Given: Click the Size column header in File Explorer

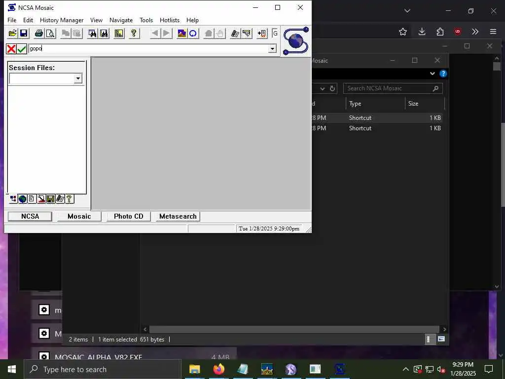Looking at the screenshot, I should click(425, 104).
